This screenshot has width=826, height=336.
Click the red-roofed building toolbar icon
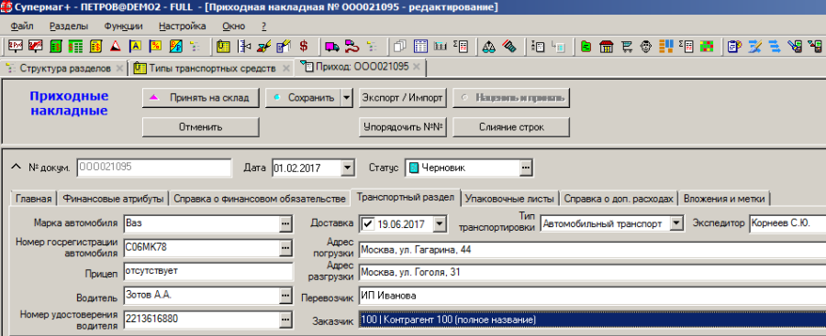coord(607,47)
